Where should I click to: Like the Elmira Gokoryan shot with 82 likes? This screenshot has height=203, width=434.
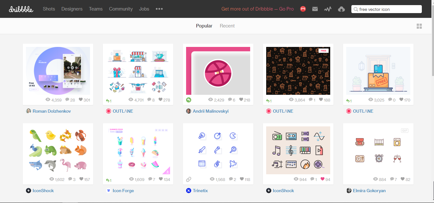tap(403, 179)
